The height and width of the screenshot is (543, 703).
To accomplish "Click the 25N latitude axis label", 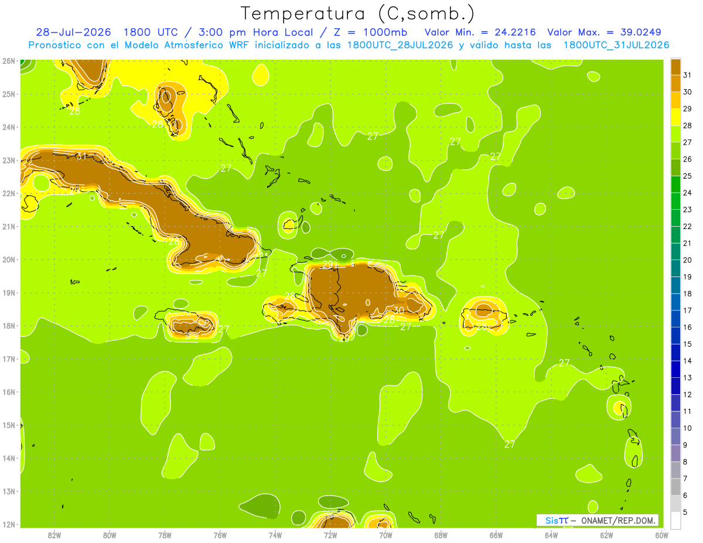I will tap(9, 94).
